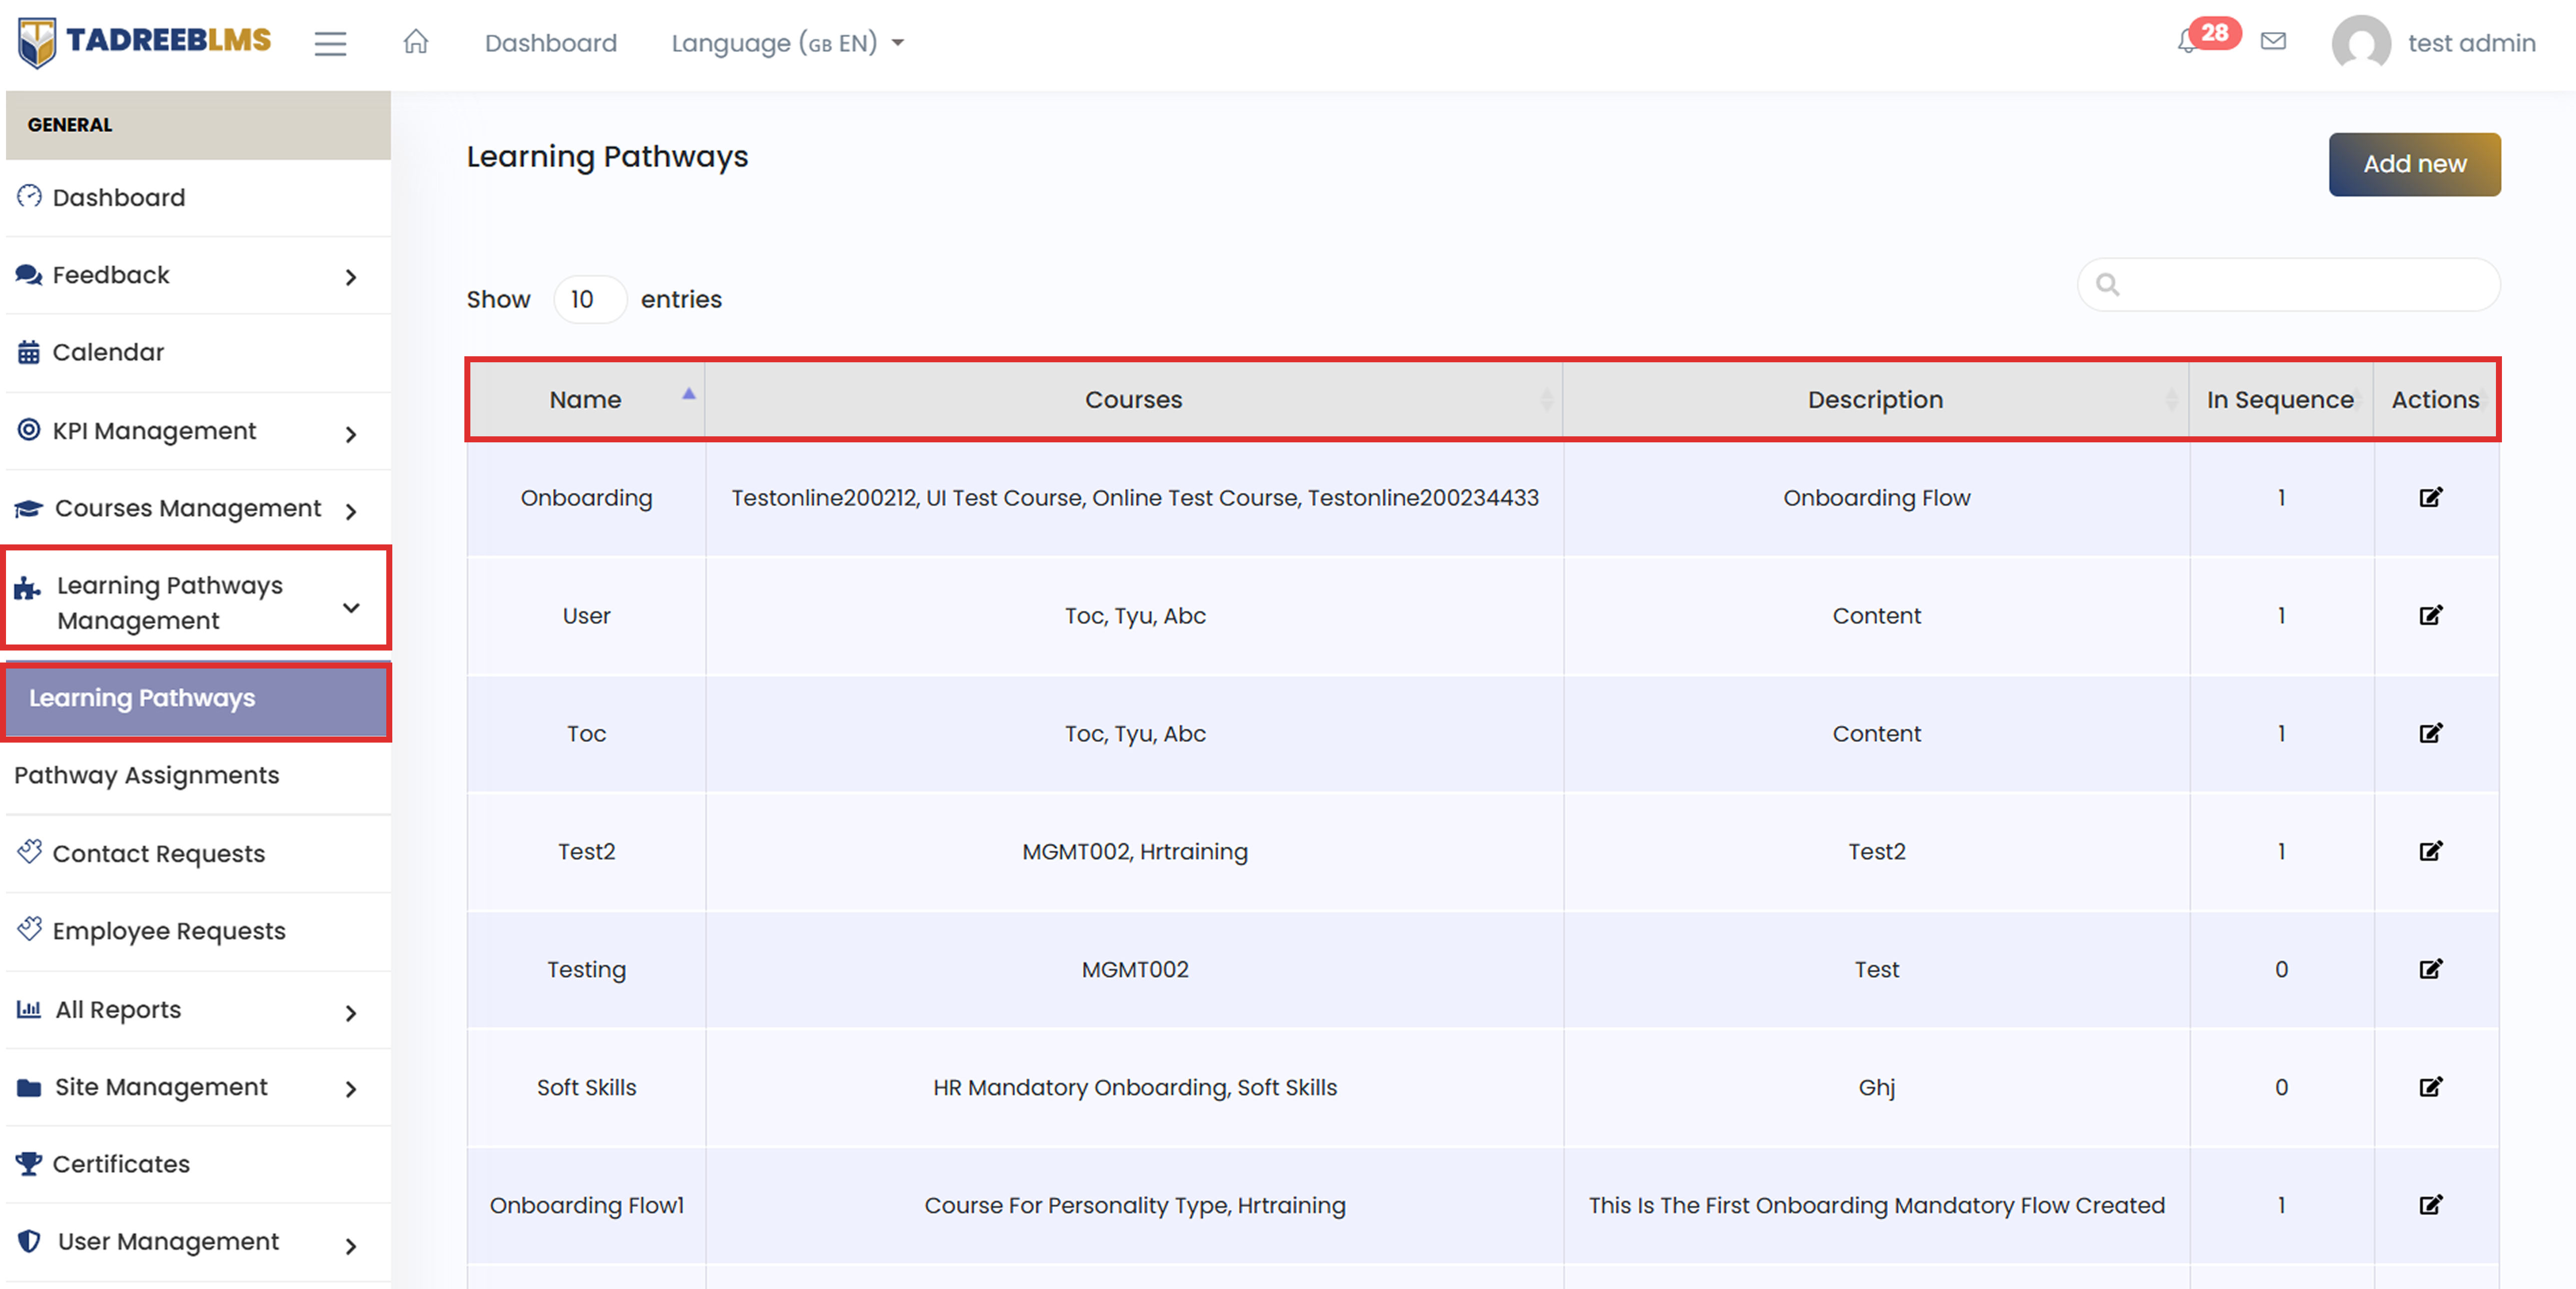2576x1289 pixels.
Task: Click the Onboarding Flow description cell
Action: pyautogui.click(x=1876, y=497)
